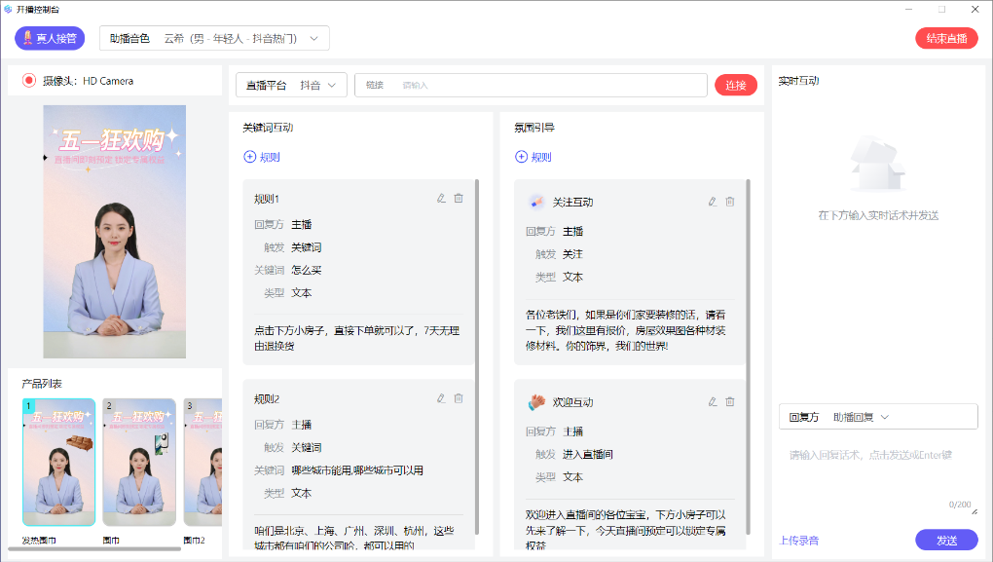Viewport: 993px width, 562px height.
Task: Add a new rule under 关键词互动
Action: 262,157
